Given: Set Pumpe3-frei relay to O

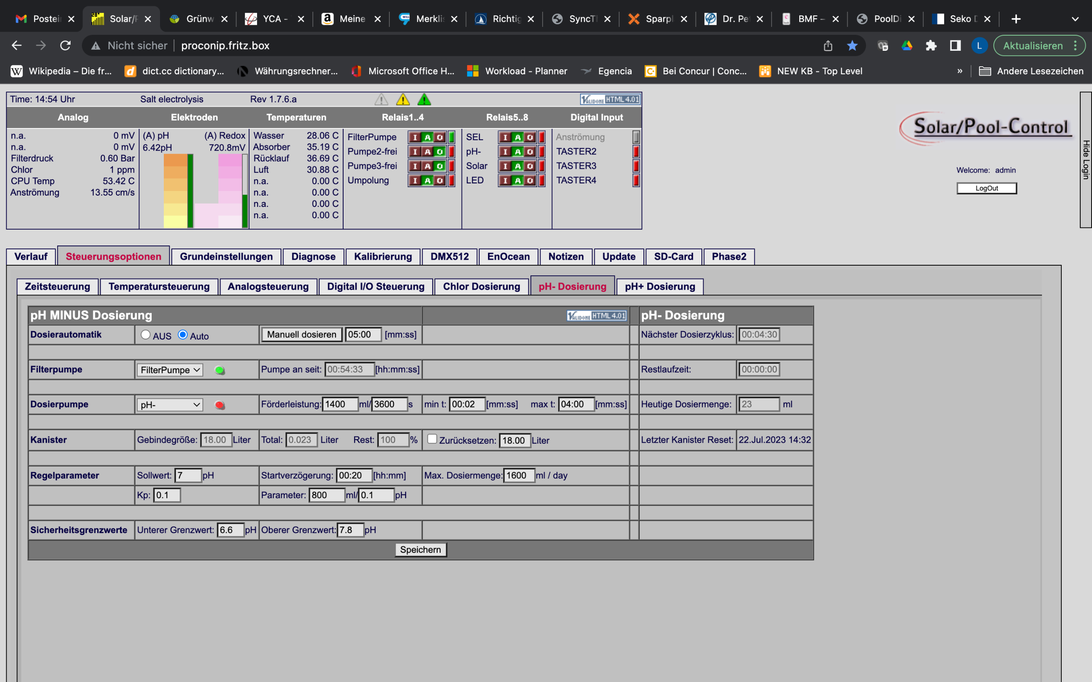Looking at the screenshot, I should [x=439, y=166].
